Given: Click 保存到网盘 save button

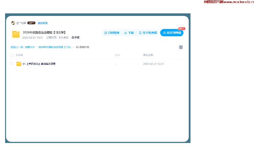Looking at the screenshot, I should pyautogui.click(x=172, y=33).
